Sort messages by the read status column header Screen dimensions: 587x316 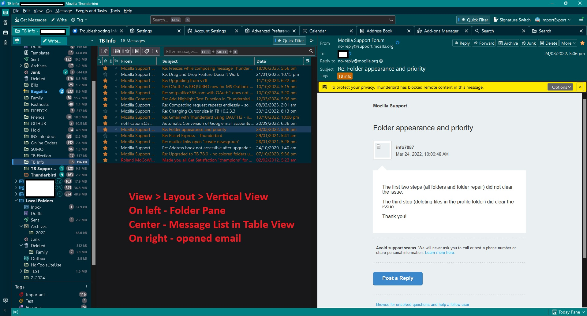click(116, 61)
